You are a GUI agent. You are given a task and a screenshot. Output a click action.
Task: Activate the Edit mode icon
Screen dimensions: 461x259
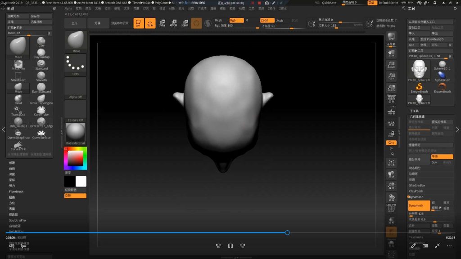point(139,23)
